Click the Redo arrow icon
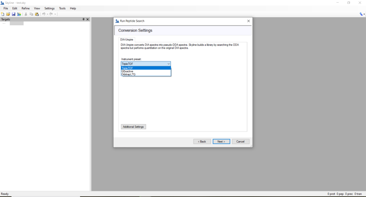The image size is (366, 197). [x=51, y=14]
